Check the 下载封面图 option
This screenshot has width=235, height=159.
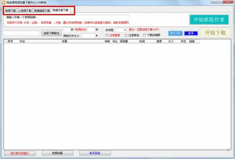(x=145, y=35)
